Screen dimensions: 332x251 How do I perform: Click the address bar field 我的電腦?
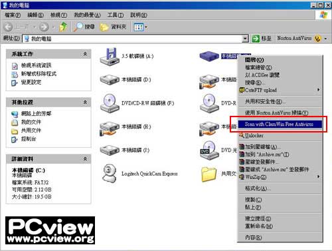[132, 39]
